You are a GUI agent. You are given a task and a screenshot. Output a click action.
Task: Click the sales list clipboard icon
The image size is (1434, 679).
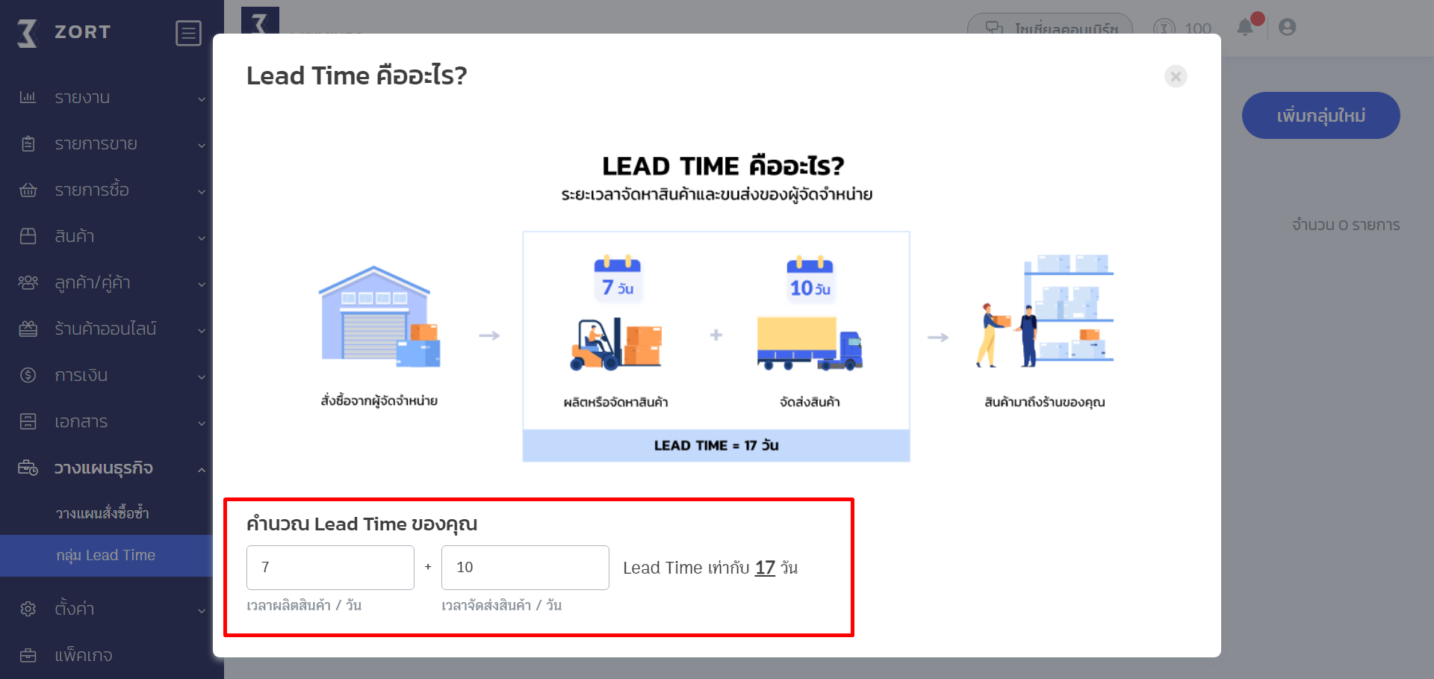[x=28, y=143]
